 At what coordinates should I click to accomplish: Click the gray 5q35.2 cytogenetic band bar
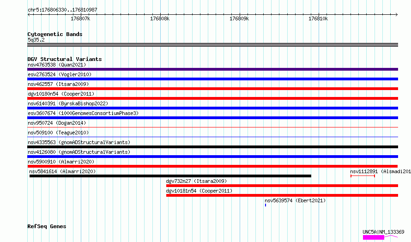tap(212, 45)
